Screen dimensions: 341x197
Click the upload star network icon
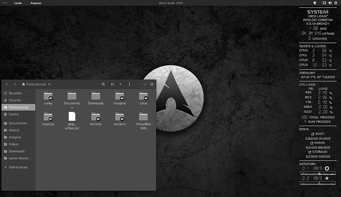tap(327, 178)
